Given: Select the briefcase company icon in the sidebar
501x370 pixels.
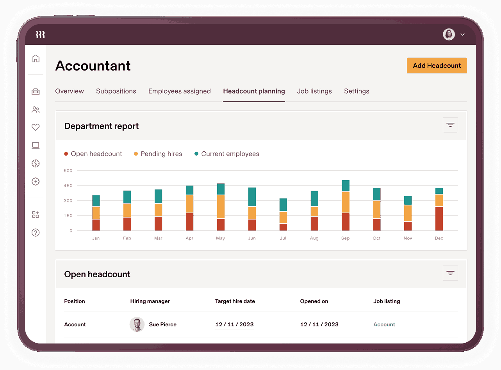Looking at the screenshot, I should [x=36, y=91].
